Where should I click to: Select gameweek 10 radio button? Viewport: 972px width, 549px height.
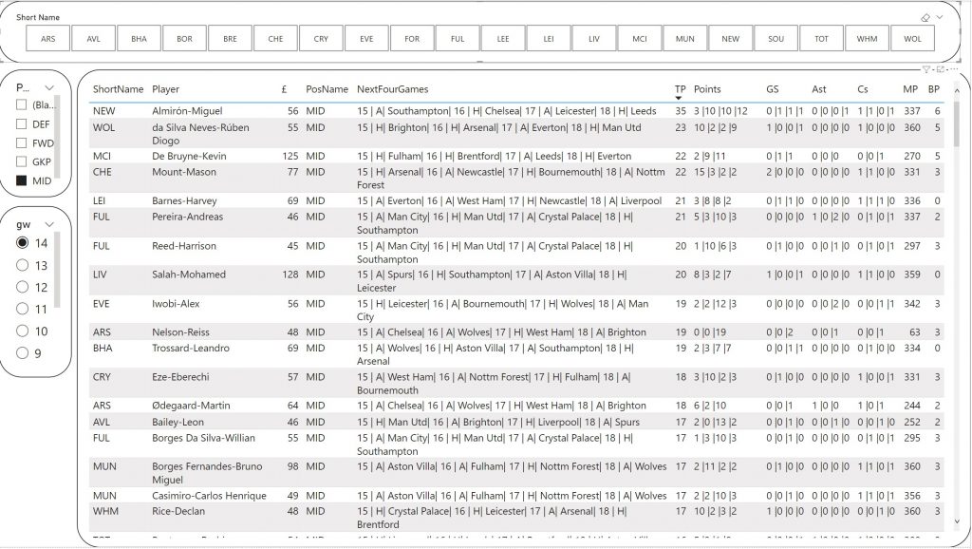point(23,331)
